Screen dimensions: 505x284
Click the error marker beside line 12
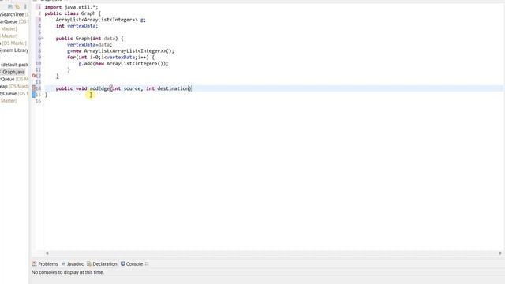tap(33, 76)
